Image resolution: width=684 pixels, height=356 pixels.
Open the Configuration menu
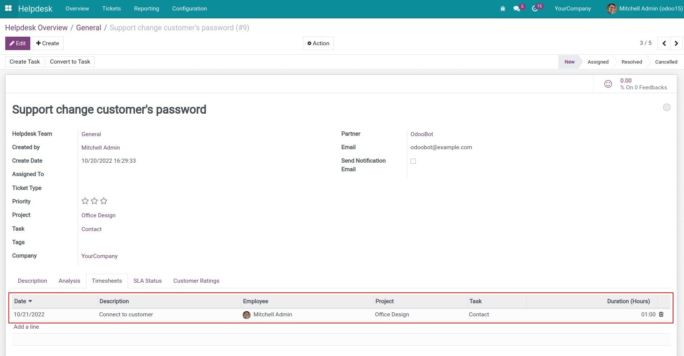click(189, 9)
